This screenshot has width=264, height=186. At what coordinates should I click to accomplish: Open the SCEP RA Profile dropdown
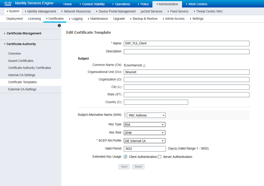(144, 141)
